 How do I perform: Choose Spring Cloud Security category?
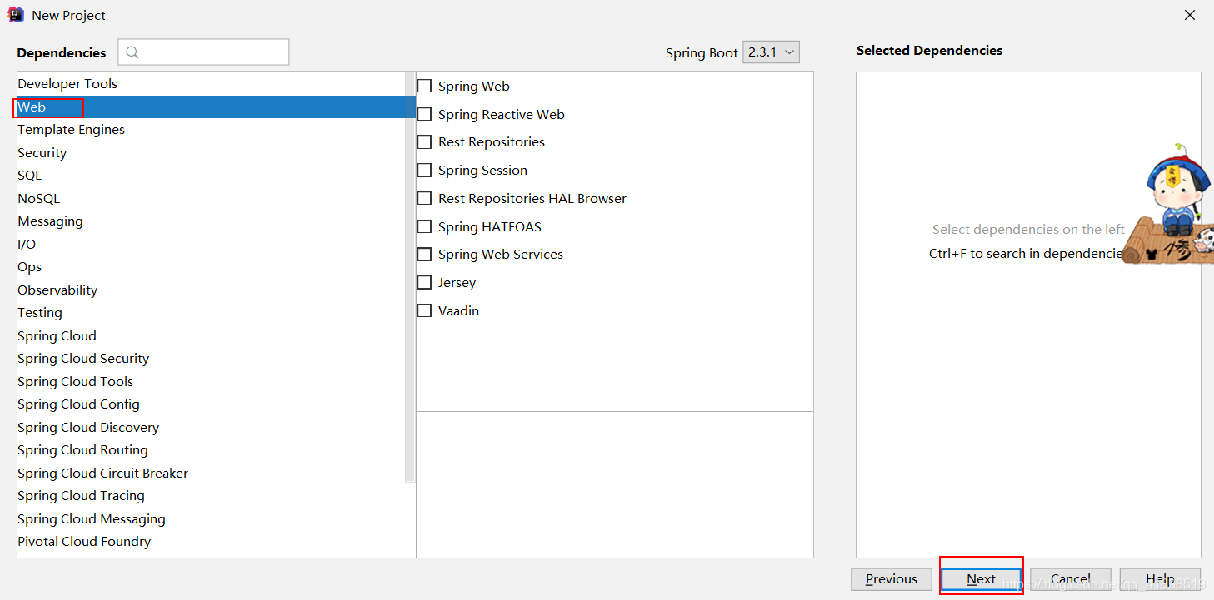212,359
